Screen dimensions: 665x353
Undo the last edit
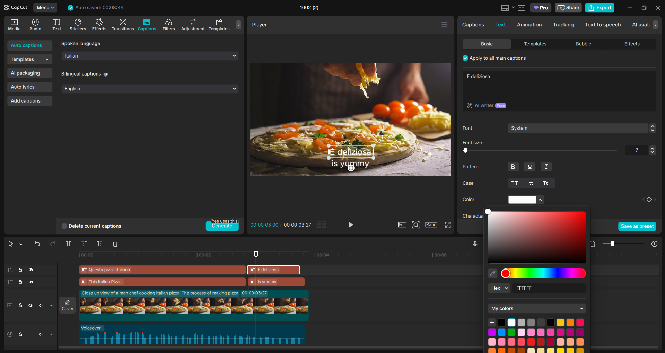(x=37, y=244)
